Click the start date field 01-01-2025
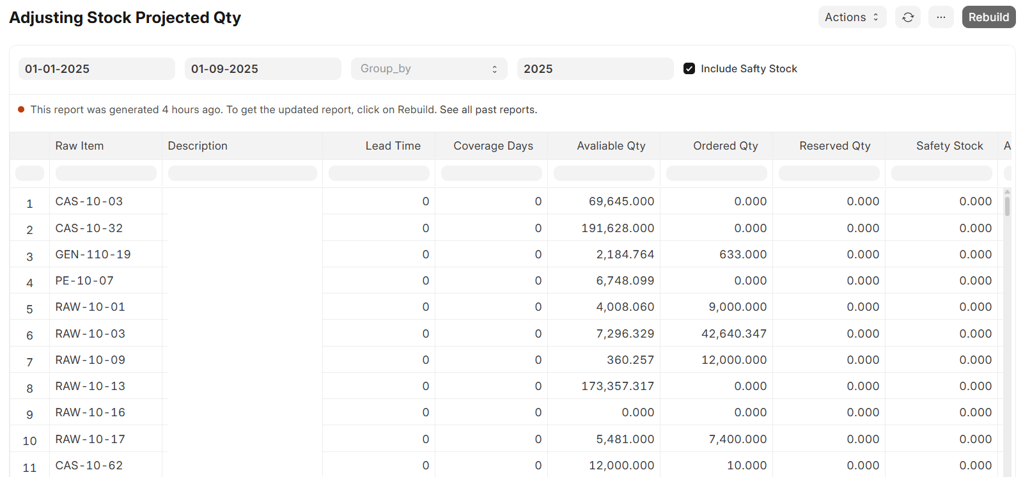 [97, 68]
